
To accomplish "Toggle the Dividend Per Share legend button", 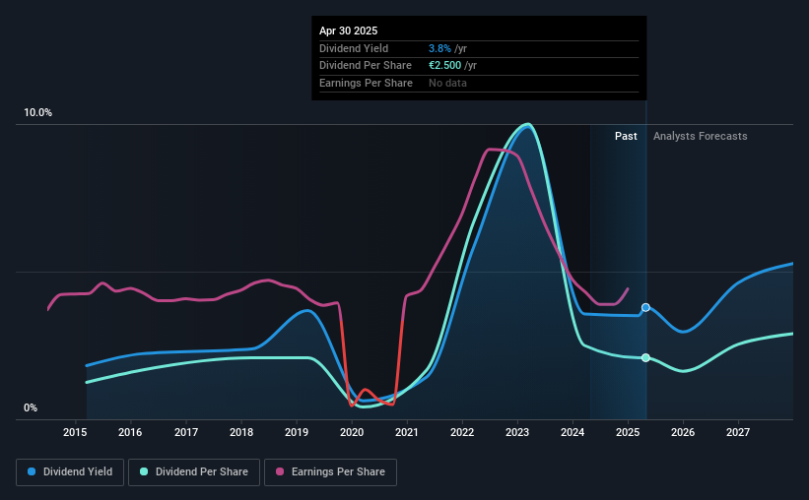I will pos(194,472).
